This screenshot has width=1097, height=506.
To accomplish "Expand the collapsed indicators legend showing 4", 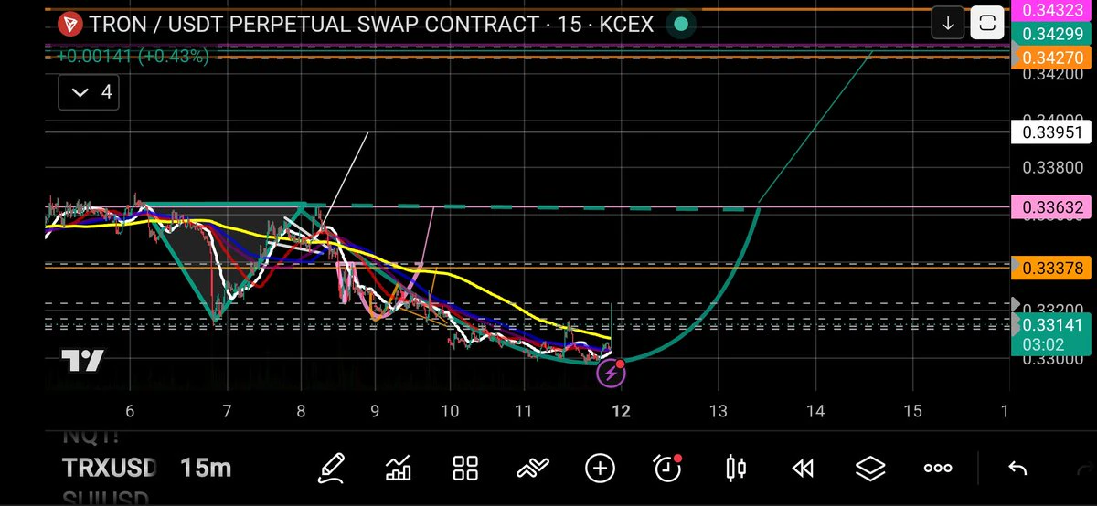I will tap(88, 92).
